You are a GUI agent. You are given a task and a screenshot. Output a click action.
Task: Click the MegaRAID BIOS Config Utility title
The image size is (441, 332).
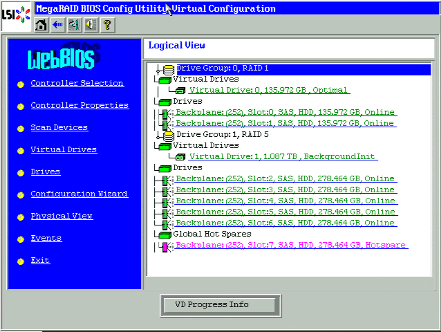156,9
